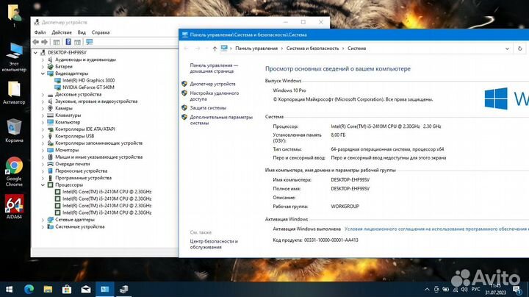Open Справка menu in Device Manager

(101, 32)
